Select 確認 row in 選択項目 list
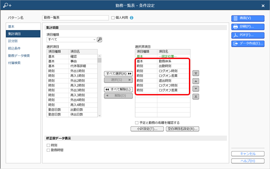This screenshot has height=169, width=270. point(72,57)
